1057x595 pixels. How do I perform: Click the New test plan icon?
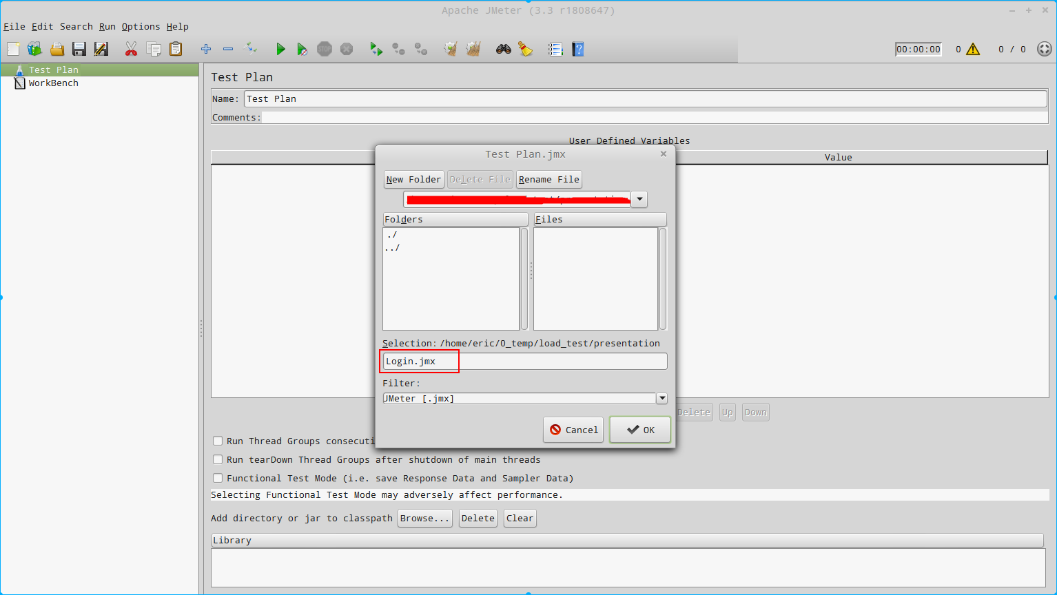pos(13,49)
